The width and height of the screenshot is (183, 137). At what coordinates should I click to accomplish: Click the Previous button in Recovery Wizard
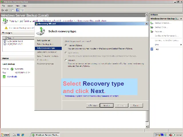click(x=93, y=105)
